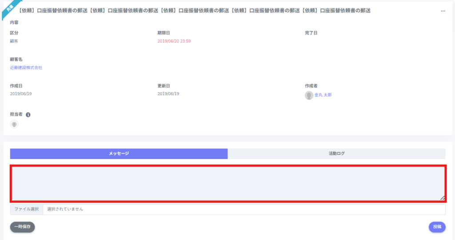Click the 選択されていません file name field

click(243, 209)
